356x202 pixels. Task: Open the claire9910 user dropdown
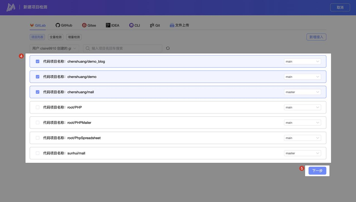[x=54, y=48]
